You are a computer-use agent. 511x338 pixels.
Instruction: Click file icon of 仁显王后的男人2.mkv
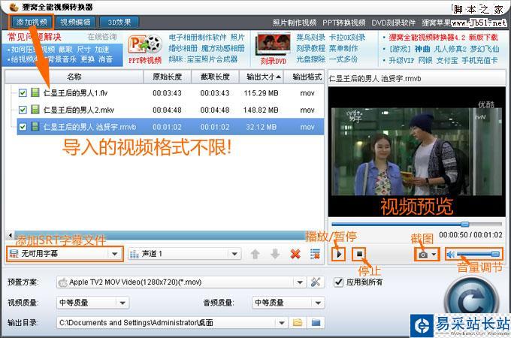pos(35,110)
